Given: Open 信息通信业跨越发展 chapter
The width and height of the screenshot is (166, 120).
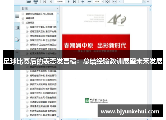Looking at the screenshot, I should [x=43, y=106].
